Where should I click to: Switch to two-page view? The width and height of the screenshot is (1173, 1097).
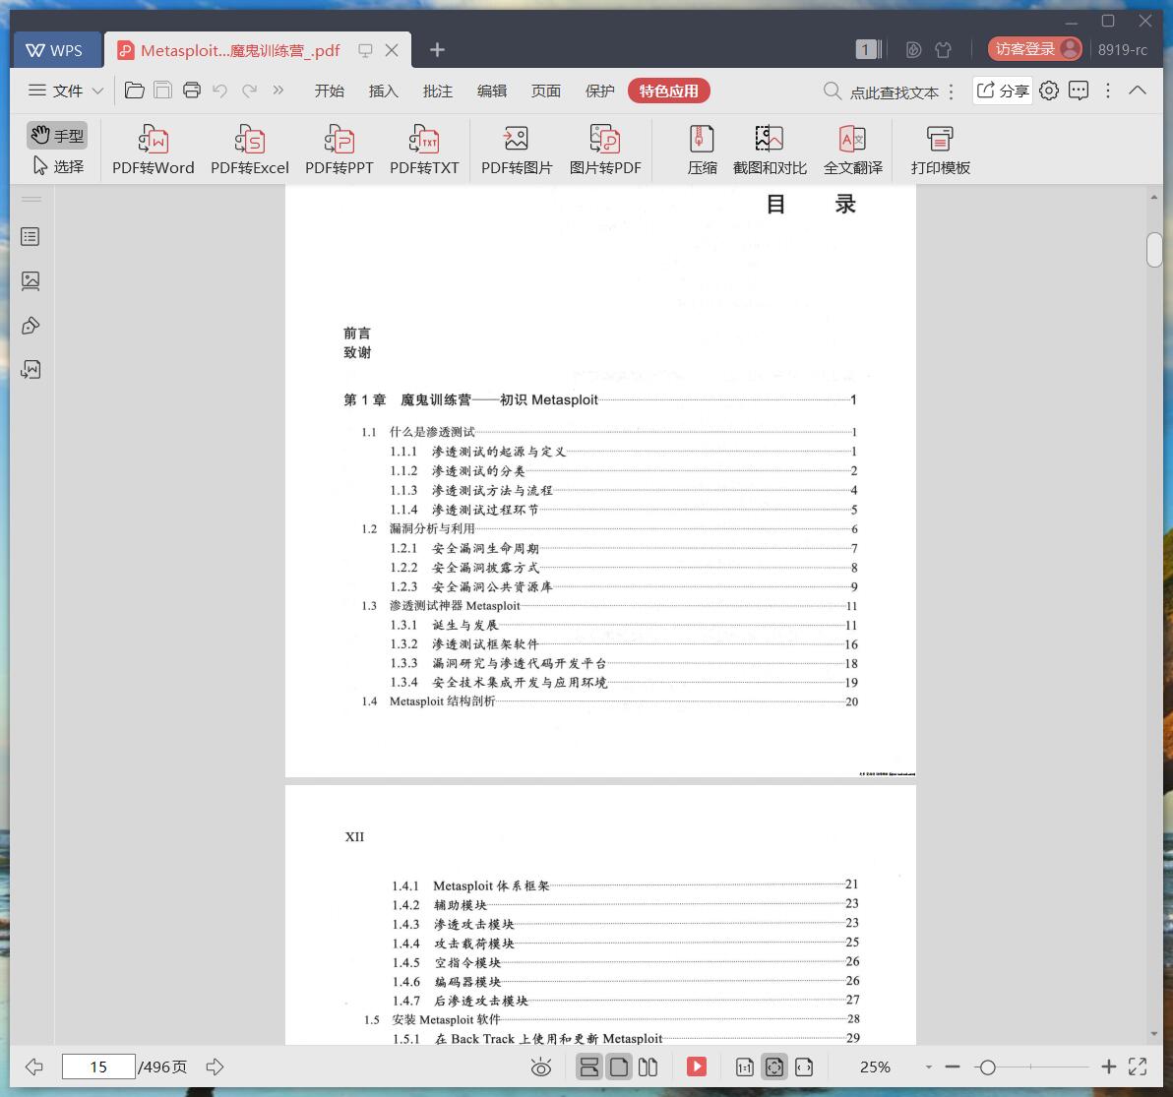point(648,1067)
